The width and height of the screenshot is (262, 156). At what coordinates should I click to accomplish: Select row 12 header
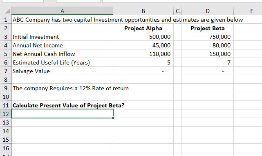[6, 114]
